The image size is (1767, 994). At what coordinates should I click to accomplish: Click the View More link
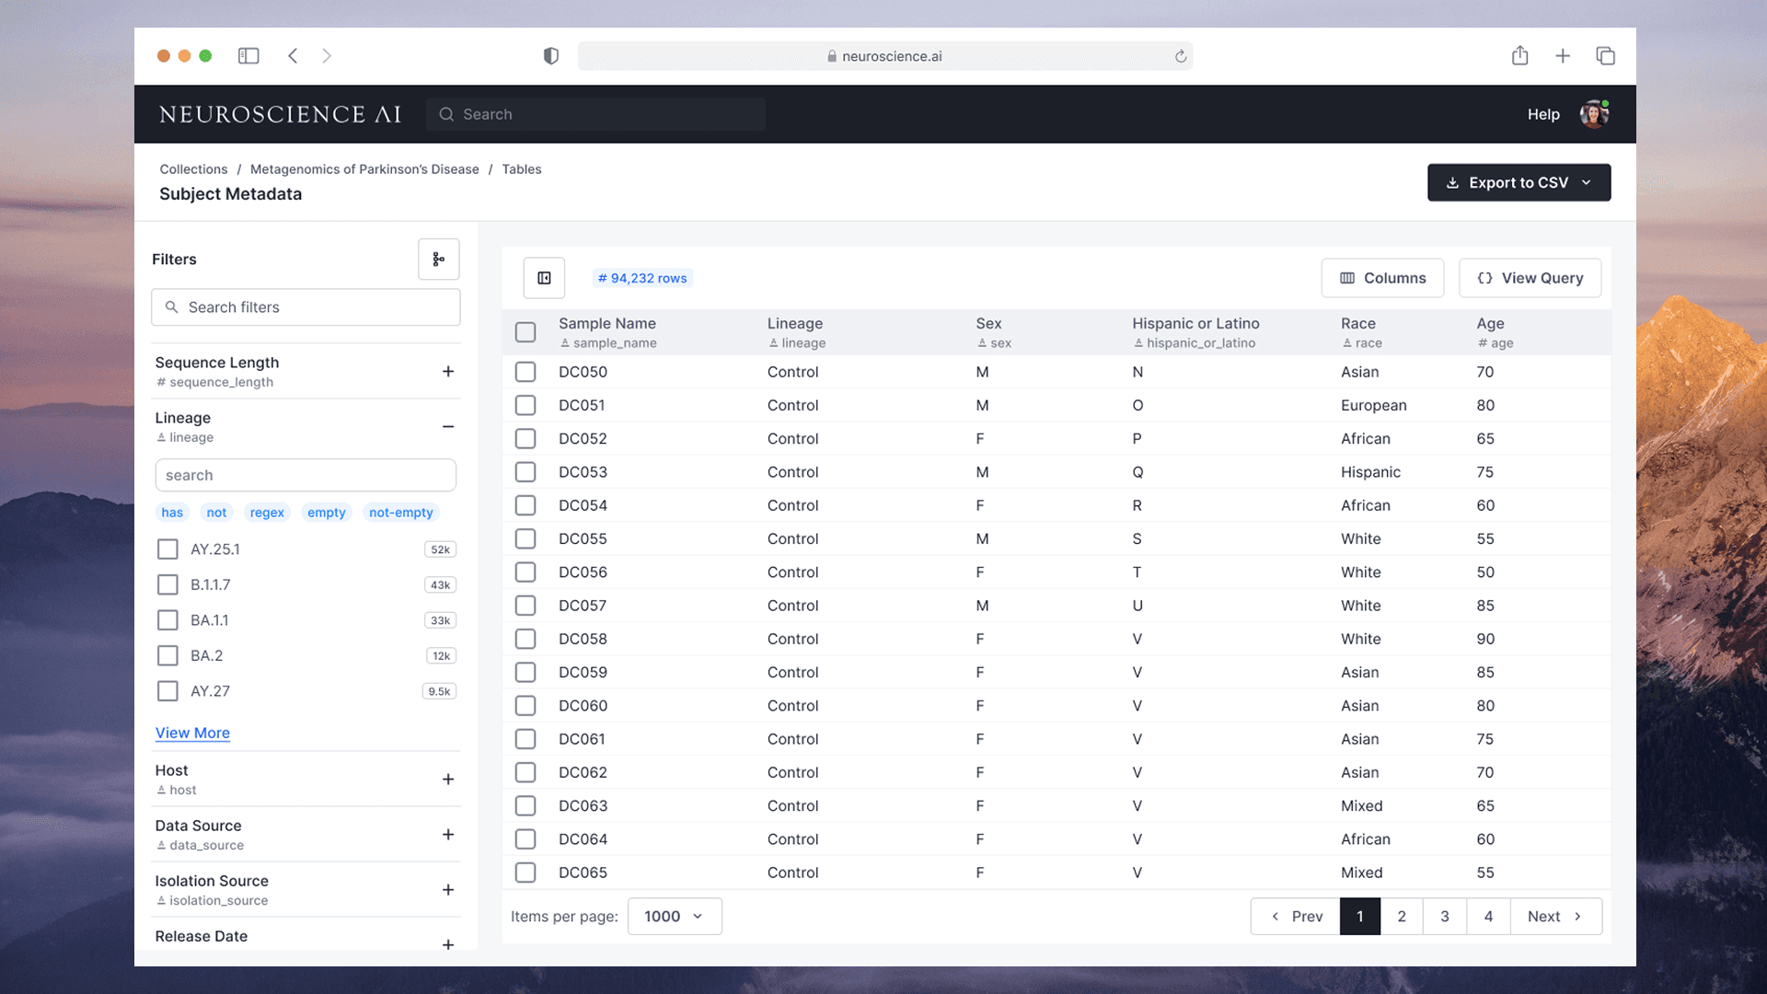point(192,734)
